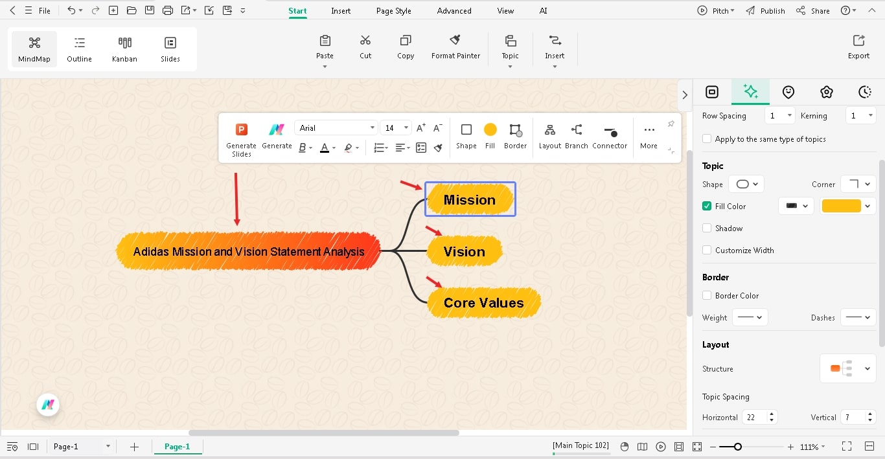Open the Border Weight dropdown
The image size is (885, 459).
750,317
